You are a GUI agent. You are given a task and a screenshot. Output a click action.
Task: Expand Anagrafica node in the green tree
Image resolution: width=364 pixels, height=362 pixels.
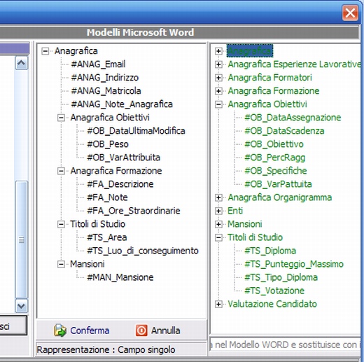[x=218, y=51]
